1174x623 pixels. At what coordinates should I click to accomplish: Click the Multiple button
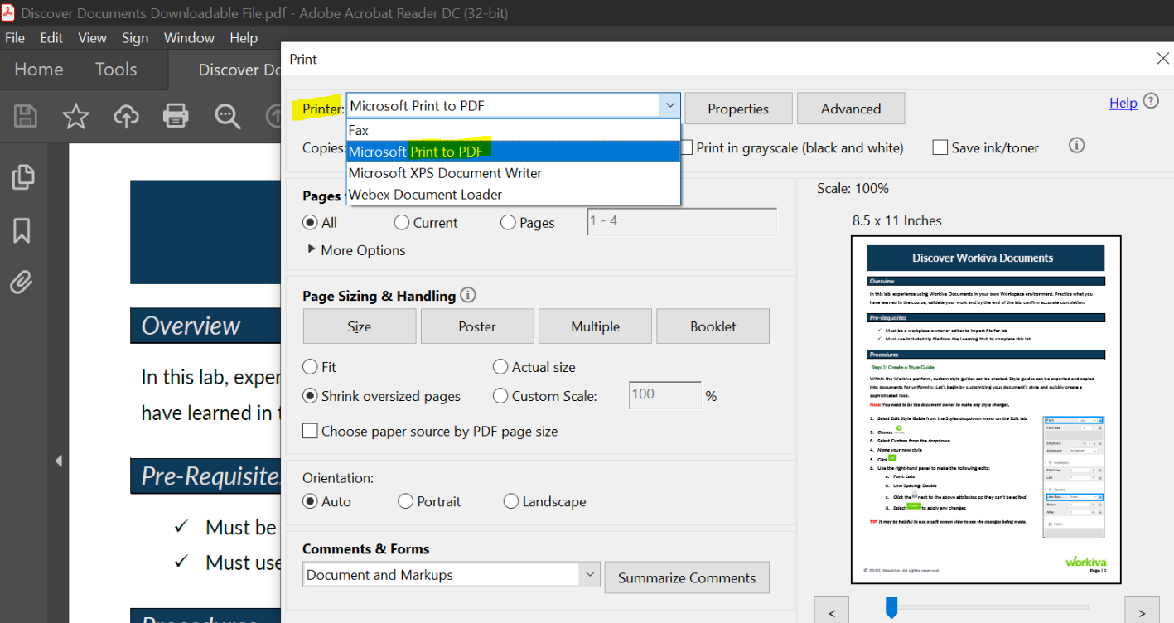[x=595, y=326]
